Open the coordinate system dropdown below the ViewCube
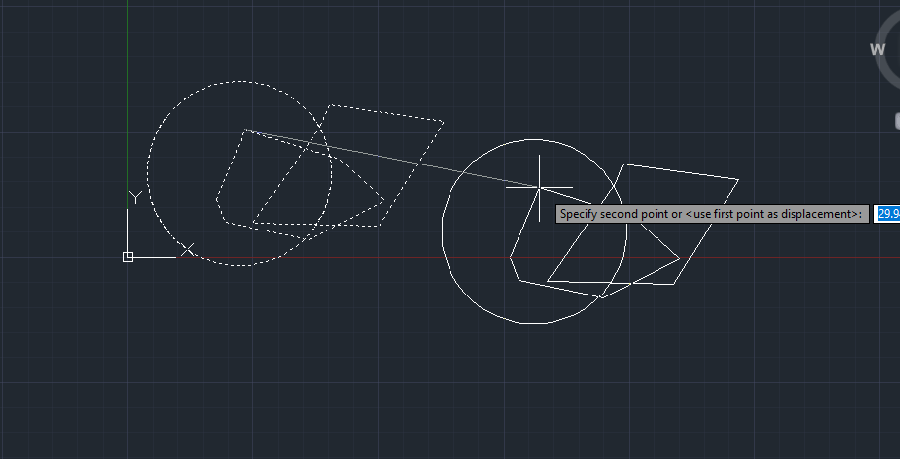The width and height of the screenshot is (900, 459). [x=897, y=120]
